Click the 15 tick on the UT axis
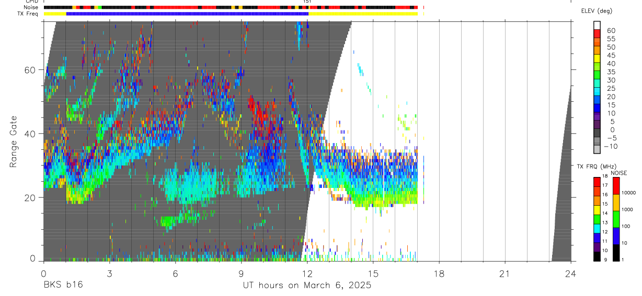The width and height of the screenshot is (642, 296). [x=373, y=273]
